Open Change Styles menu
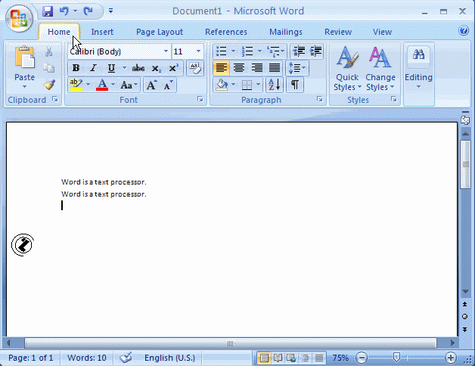This screenshot has height=366, width=475. coord(380,69)
